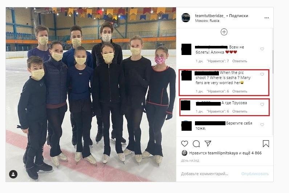Reply to the 'А где Трусова' comment
The width and height of the screenshot is (289, 193).
pyautogui.click(x=240, y=111)
